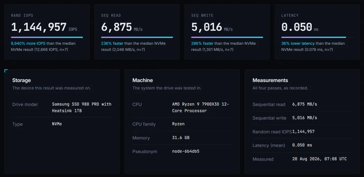Click 'The system the drive was tested in.' subtitle
Viewport: 364px width, 177px height.
point(167,88)
